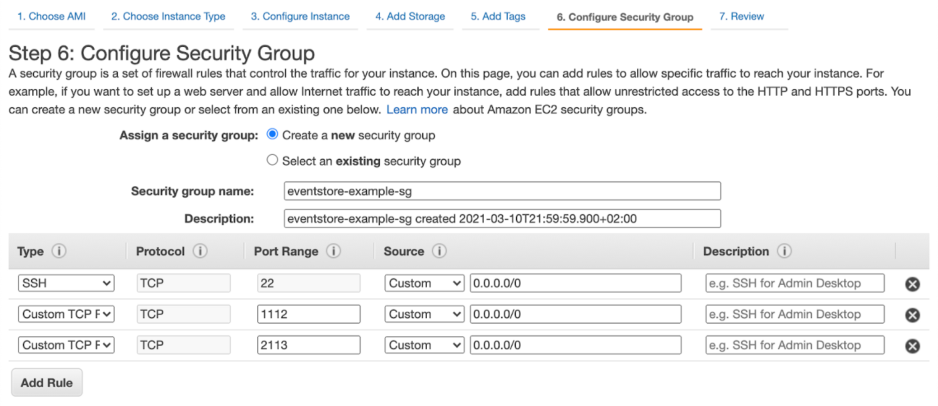Open Source dropdown for SSH rule
Viewport: 938px width, 406px height.
click(x=425, y=283)
